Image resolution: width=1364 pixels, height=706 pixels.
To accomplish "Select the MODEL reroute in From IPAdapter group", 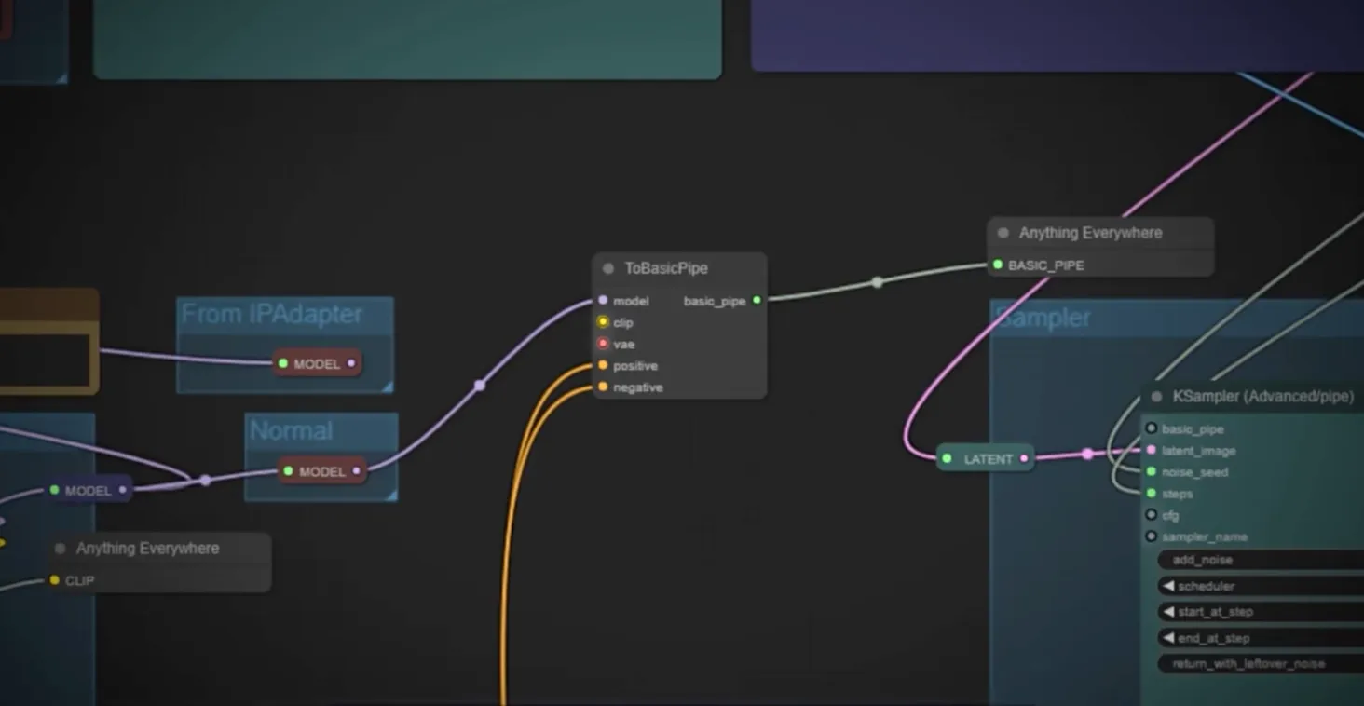I will [317, 363].
